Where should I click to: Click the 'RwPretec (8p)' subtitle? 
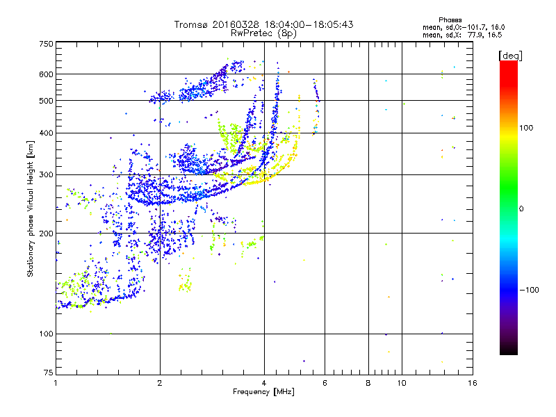(263, 33)
